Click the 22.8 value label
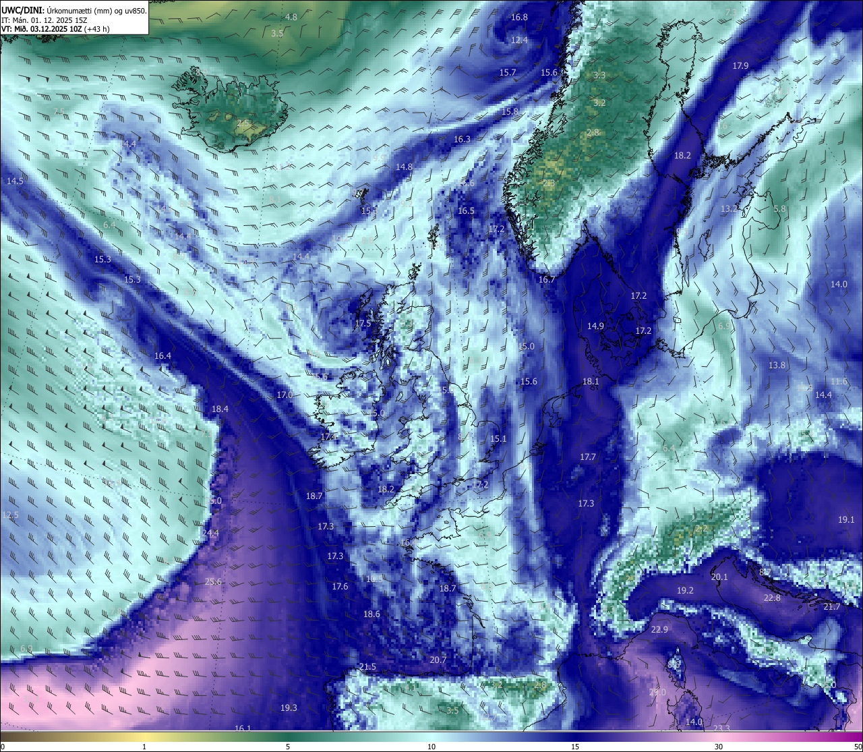This screenshot has width=863, height=752. pos(772,598)
